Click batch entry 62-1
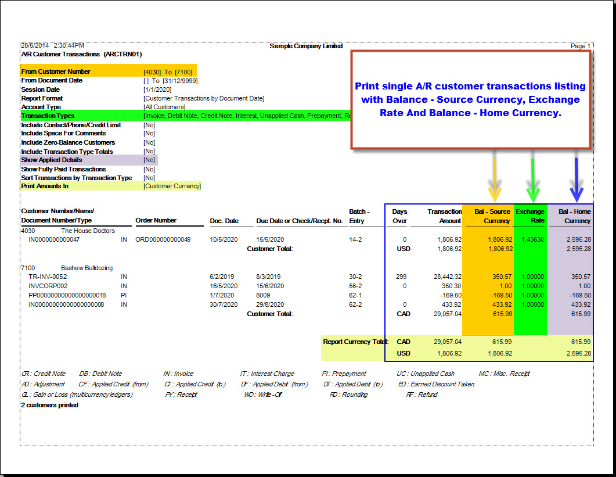This screenshot has height=477, width=616. pos(355,295)
